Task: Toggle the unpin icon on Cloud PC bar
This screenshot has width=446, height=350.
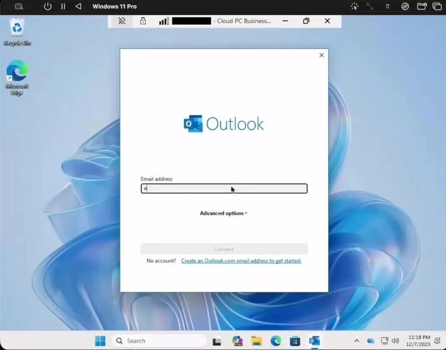Action: (122, 21)
